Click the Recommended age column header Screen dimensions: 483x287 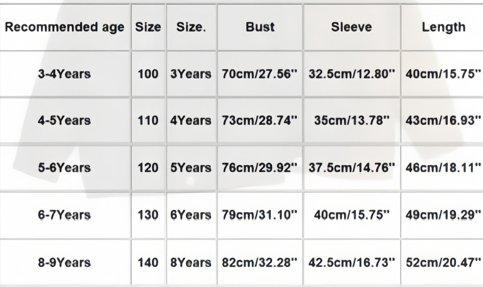pyautogui.click(x=65, y=27)
